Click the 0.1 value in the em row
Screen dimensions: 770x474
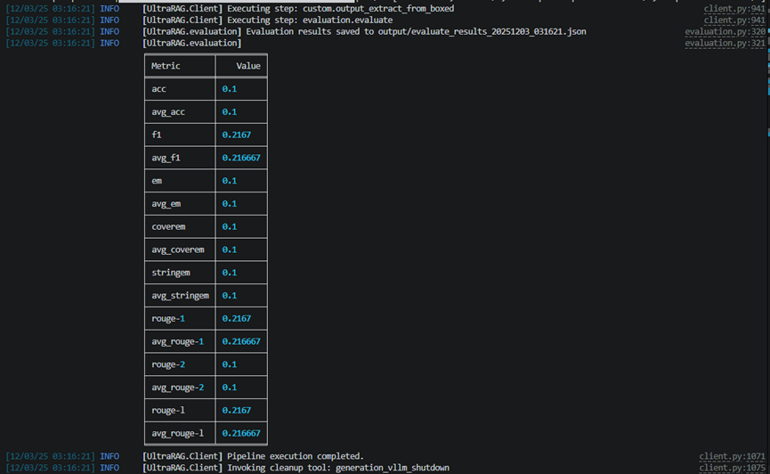click(x=230, y=181)
